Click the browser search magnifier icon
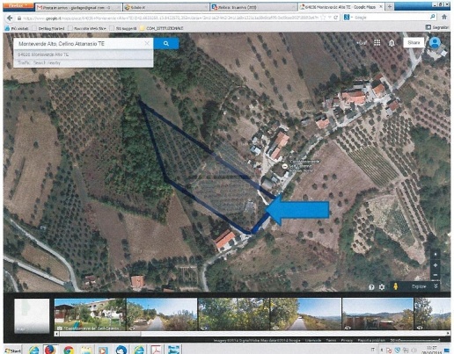Viewport: 454px width, 354px height. [x=433, y=18]
